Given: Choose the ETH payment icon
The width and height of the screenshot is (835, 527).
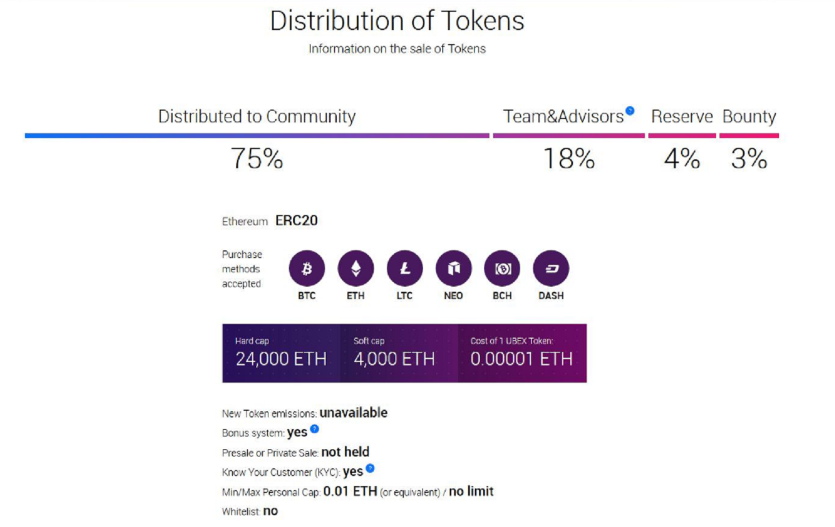Looking at the screenshot, I should pos(355,269).
